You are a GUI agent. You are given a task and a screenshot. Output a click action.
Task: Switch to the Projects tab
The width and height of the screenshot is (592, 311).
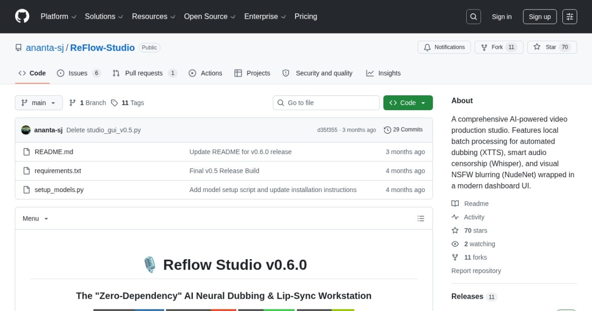click(252, 73)
